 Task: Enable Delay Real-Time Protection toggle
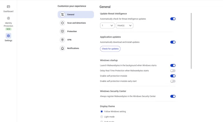(x=173, y=71)
